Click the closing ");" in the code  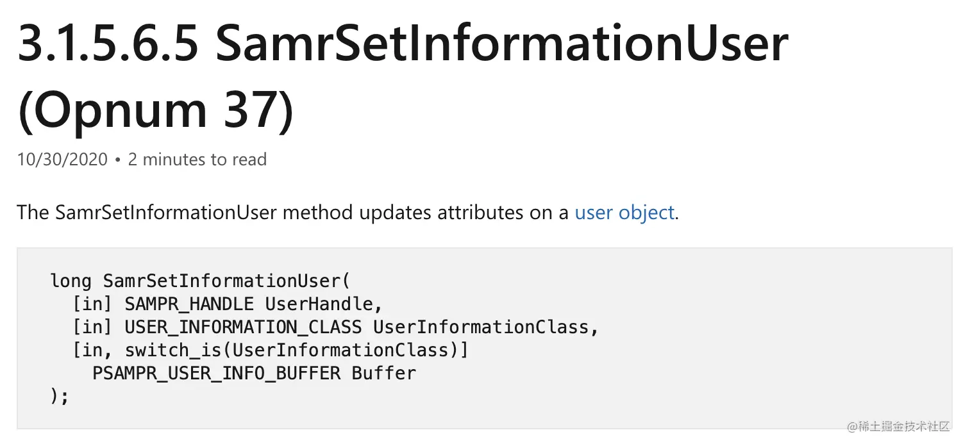point(59,396)
